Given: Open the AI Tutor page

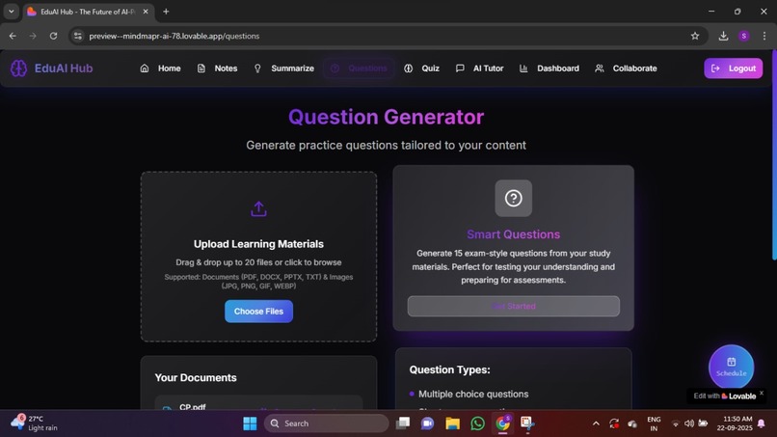Looking at the screenshot, I should (480, 68).
